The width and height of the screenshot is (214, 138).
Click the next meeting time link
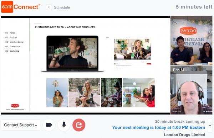159,128
